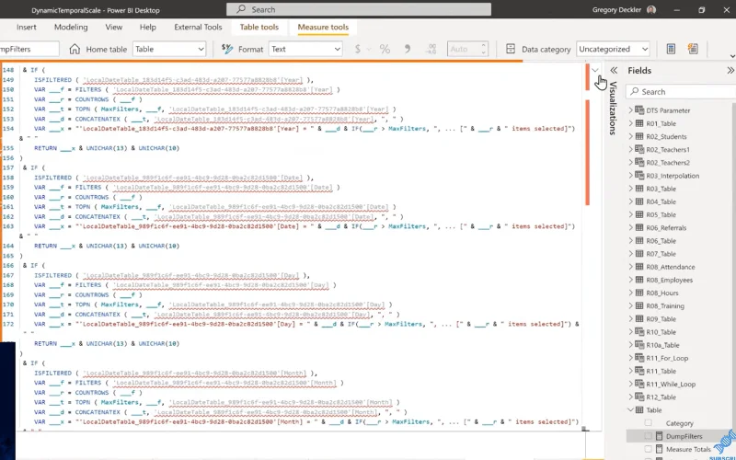The width and height of the screenshot is (736, 460).
Task: Expand the R08_Employees table
Action: tap(631, 280)
